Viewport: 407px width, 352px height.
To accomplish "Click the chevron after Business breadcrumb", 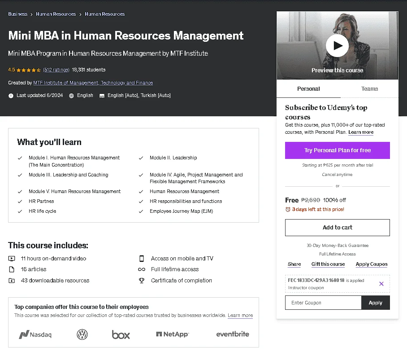I will 31,14.
